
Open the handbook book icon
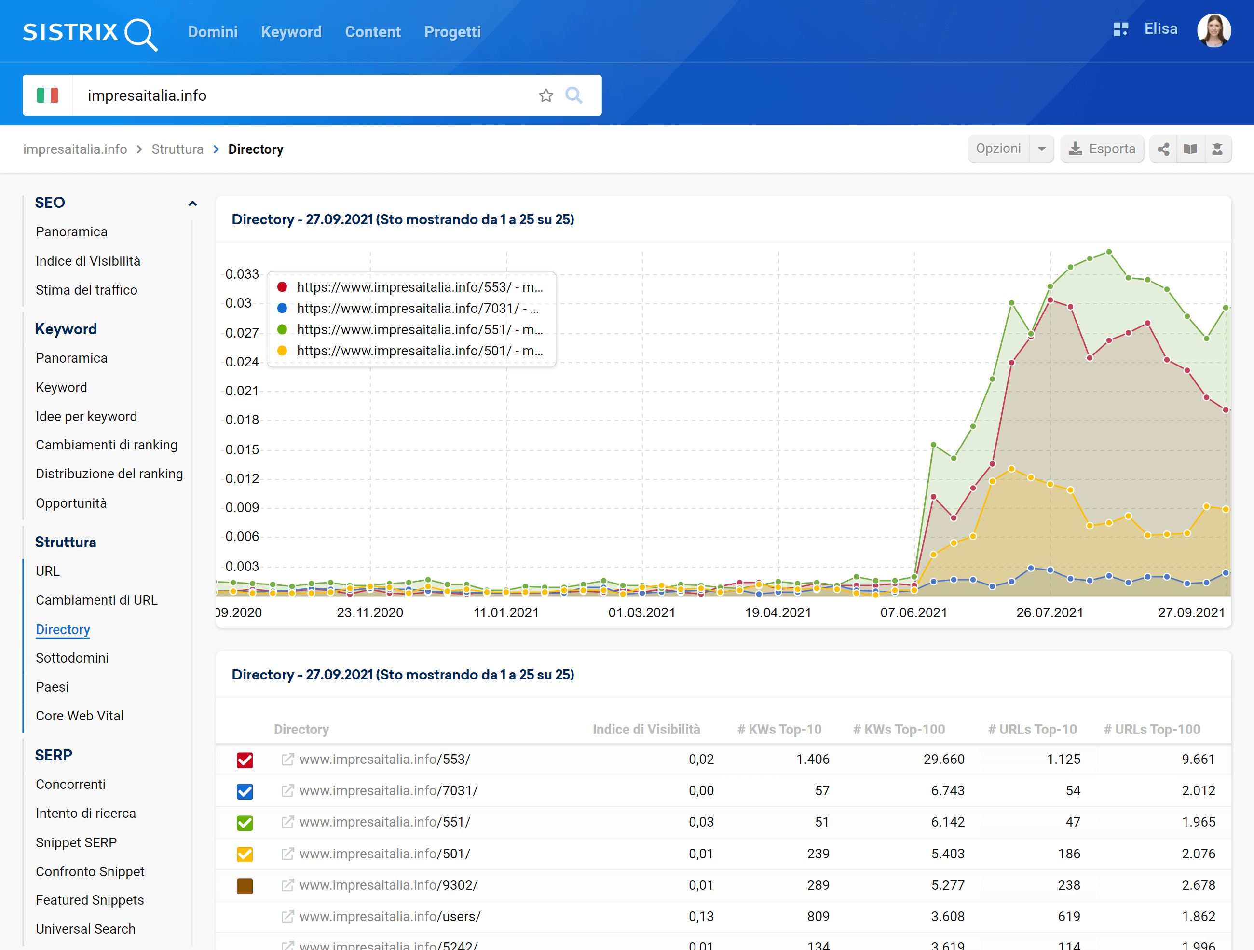[x=1190, y=149]
